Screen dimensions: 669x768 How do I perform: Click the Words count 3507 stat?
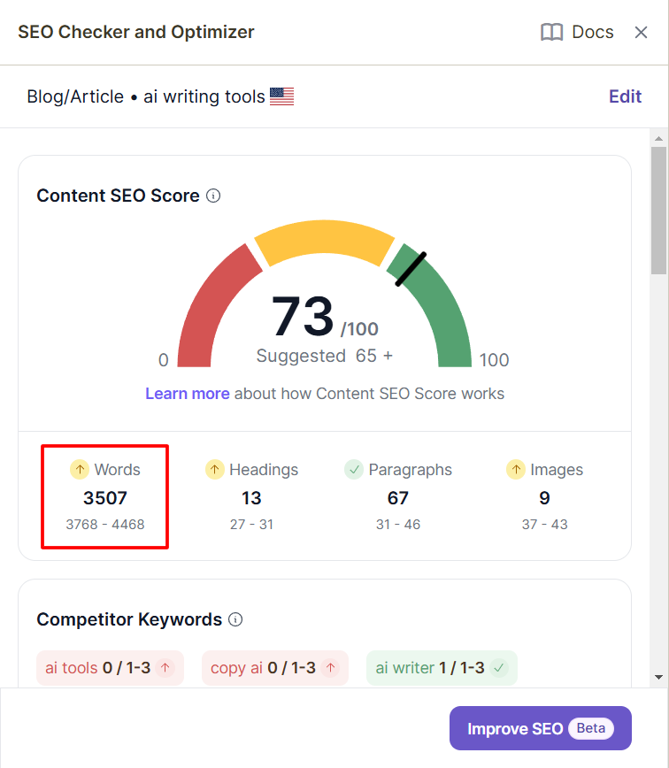click(105, 497)
